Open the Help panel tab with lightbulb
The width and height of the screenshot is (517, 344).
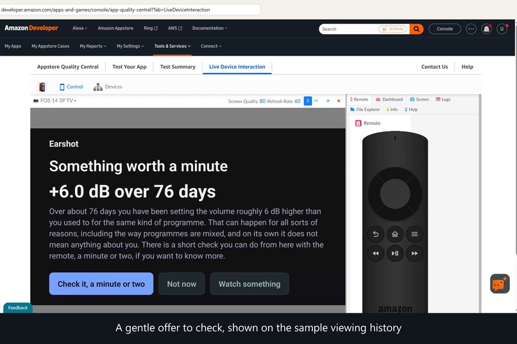[411, 110]
